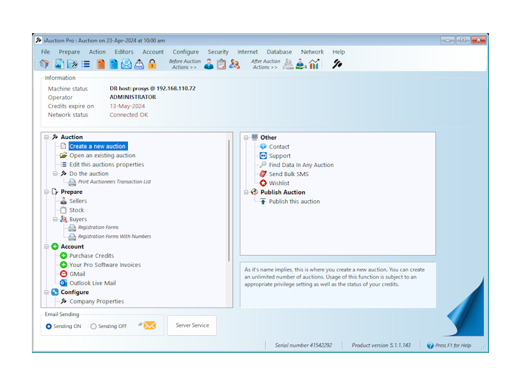The image size is (521, 386).
Task: Open the Editors menu
Action: point(124,52)
